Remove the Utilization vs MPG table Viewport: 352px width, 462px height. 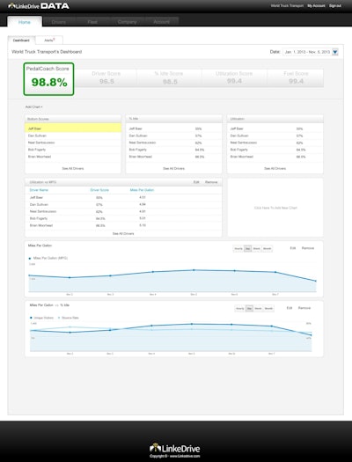[211, 182]
